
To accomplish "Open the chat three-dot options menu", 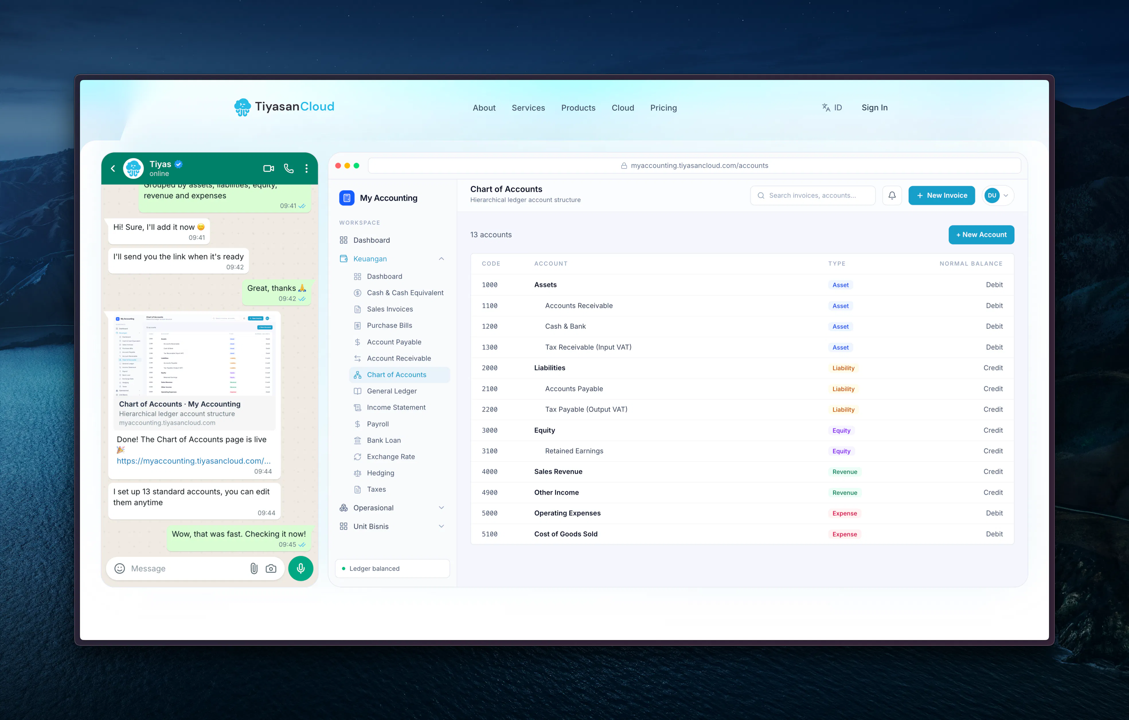I will pyautogui.click(x=307, y=168).
